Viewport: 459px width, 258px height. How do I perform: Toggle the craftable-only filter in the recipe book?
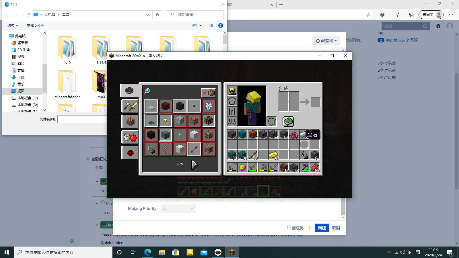tap(209, 93)
